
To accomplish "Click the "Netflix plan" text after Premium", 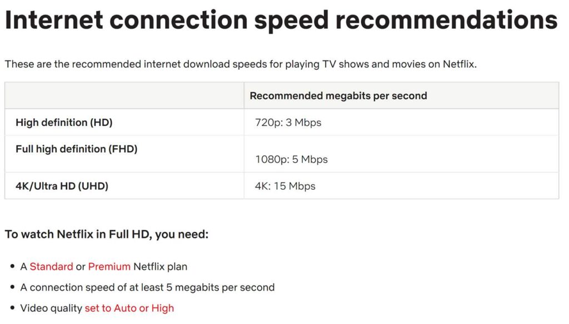I will 160,267.
